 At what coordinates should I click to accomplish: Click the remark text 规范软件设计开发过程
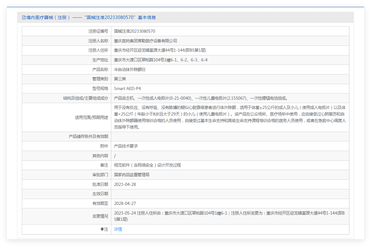pos(147,165)
